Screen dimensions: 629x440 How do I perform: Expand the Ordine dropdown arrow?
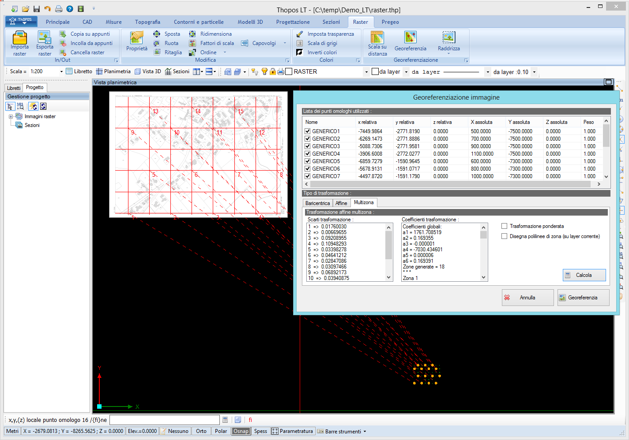[225, 52]
